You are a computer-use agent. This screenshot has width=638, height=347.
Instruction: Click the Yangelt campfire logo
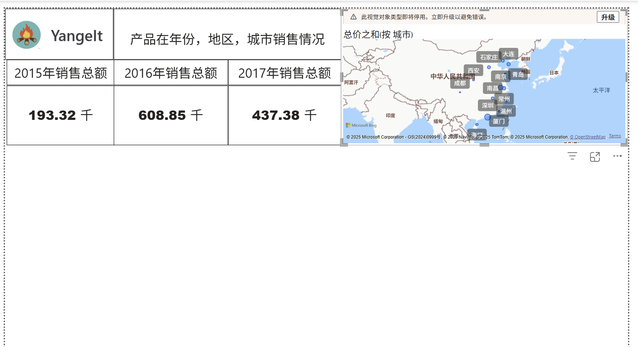tap(26, 35)
